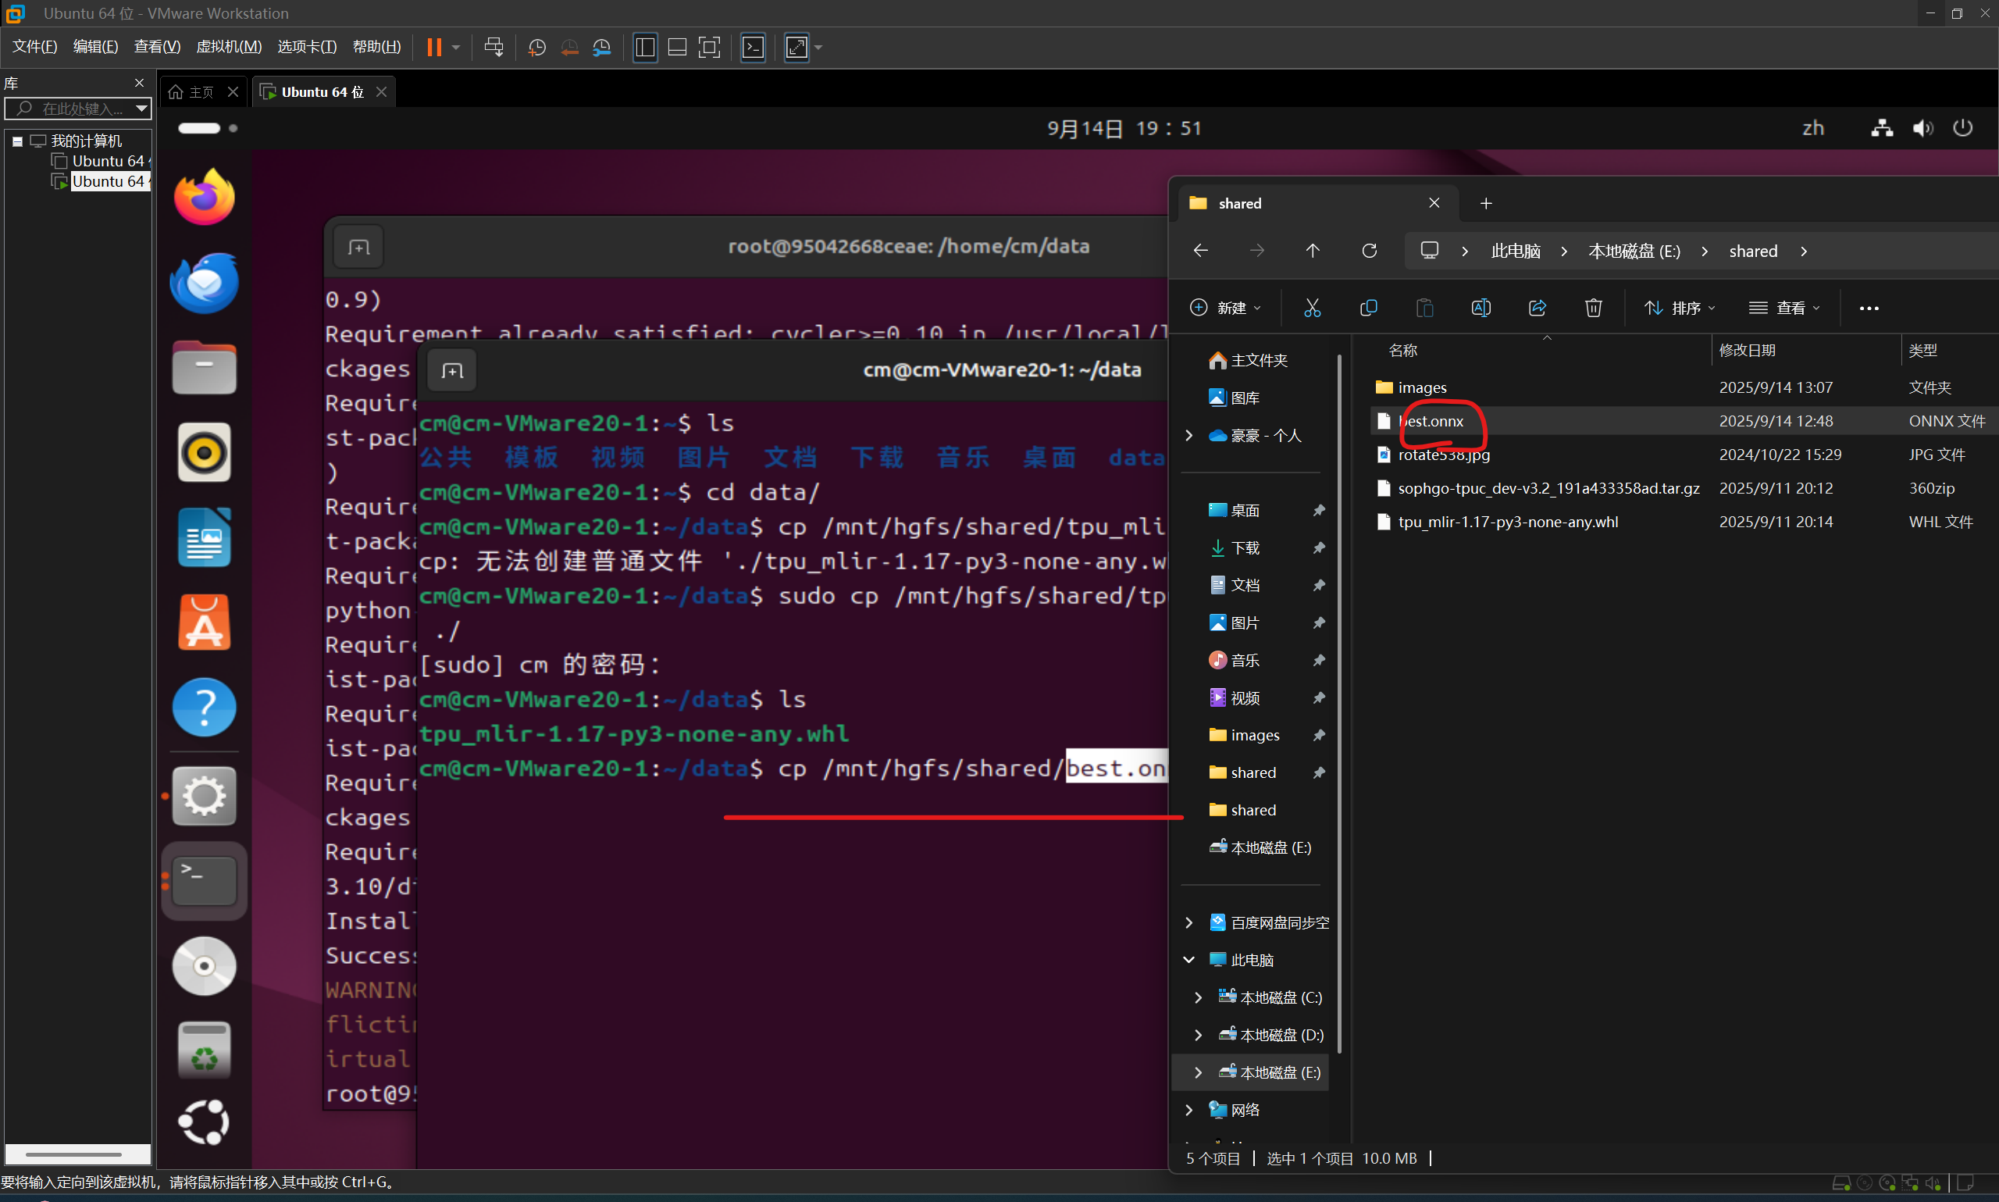
Task: Click the 新建 button in Explorer
Action: click(x=1224, y=308)
